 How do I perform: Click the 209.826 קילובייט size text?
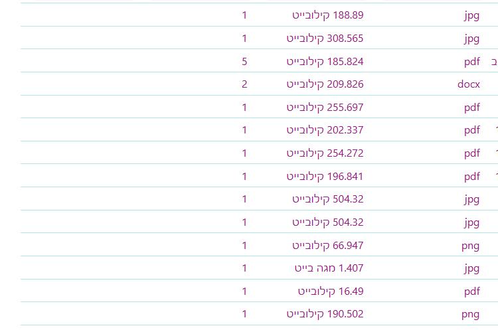[x=325, y=84]
